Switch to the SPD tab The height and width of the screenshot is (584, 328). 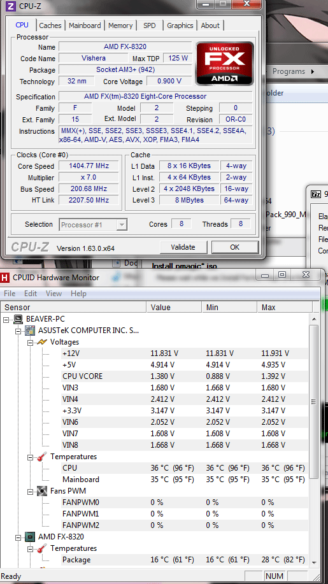[x=149, y=25]
